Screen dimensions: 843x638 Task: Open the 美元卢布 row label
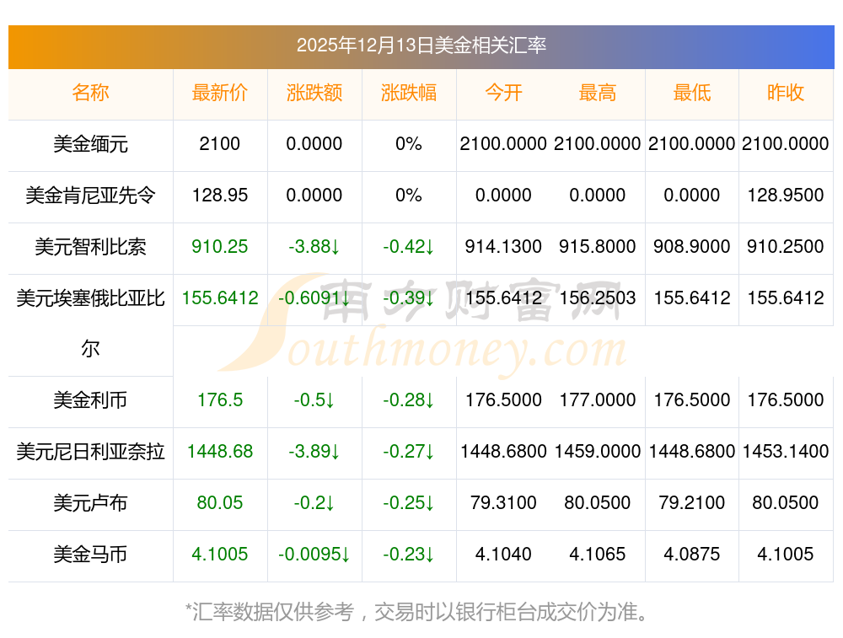pos(90,503)
